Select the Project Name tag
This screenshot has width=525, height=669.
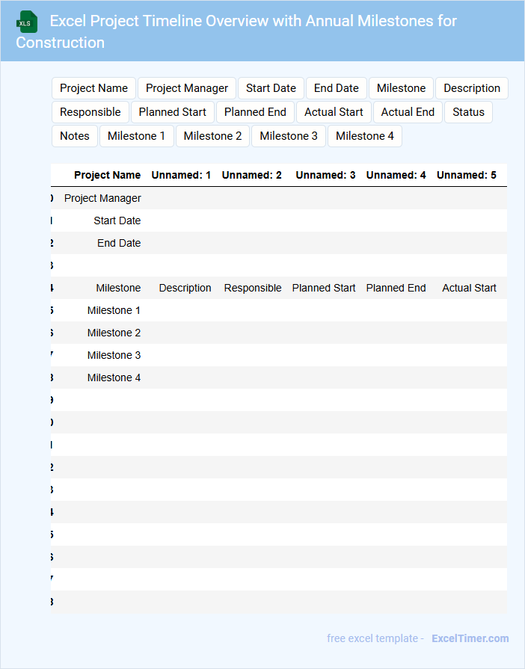(93, 88)
